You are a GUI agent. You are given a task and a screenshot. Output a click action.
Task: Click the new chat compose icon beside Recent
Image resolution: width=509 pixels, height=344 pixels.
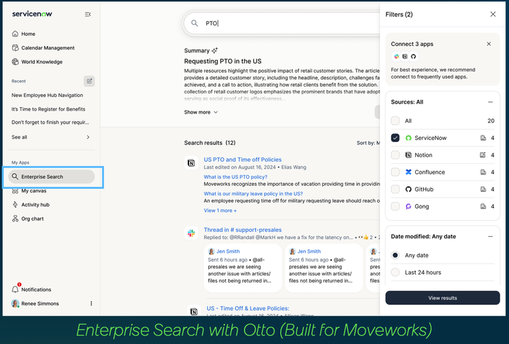(x=89, y=81)
